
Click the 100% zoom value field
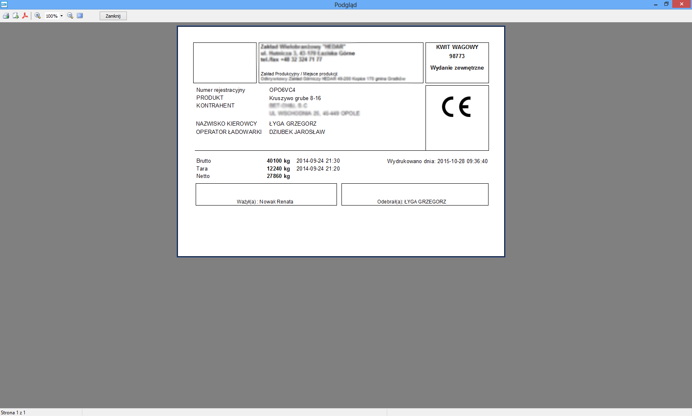(x=51, y=16)
